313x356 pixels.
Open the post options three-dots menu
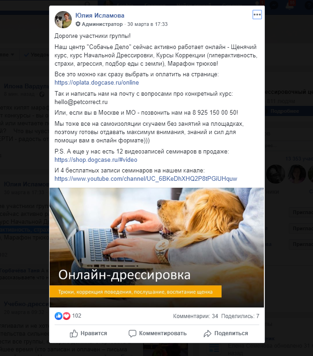(x=257, y=15)
